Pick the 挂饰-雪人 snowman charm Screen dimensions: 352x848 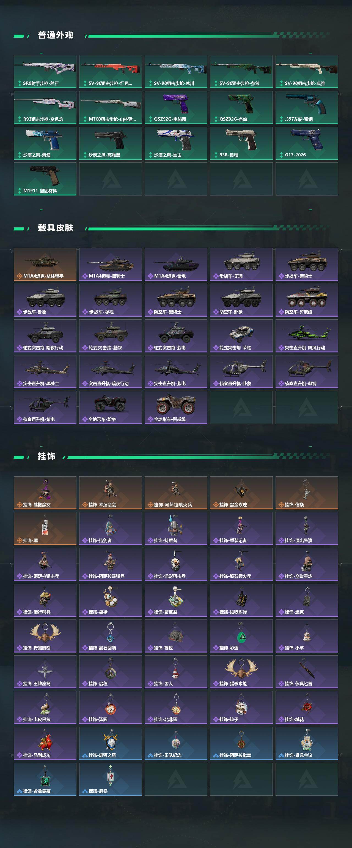(x=176, y=672)
